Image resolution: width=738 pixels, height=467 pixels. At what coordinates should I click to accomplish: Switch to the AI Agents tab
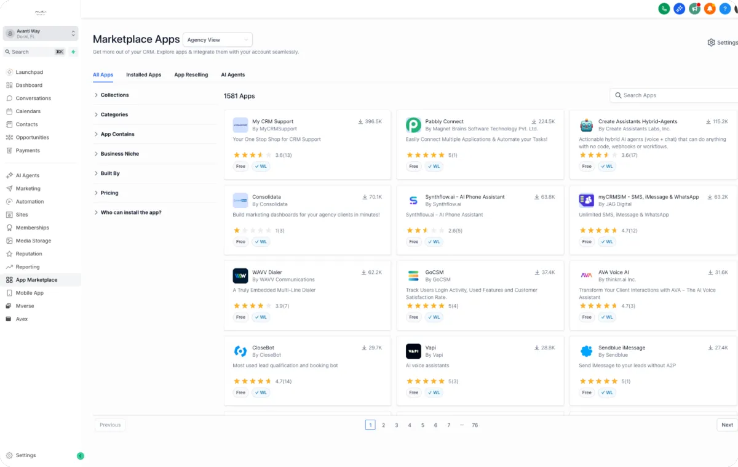pos(232,75)
